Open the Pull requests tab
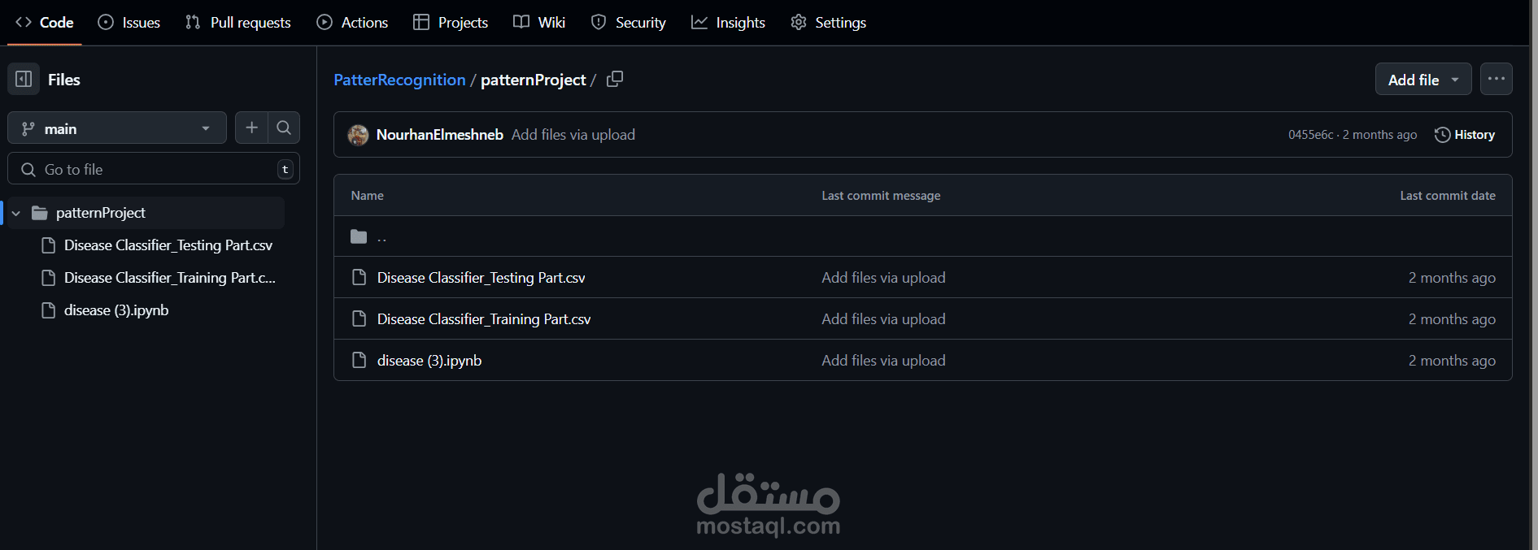 pyautogui.click(x=238, y=23)
